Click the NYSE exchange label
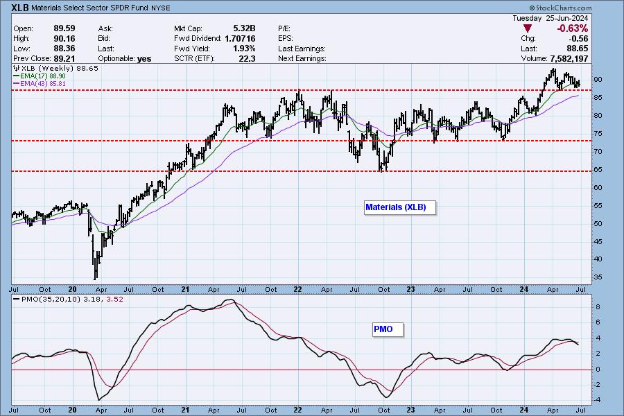 tap(160, 8)
